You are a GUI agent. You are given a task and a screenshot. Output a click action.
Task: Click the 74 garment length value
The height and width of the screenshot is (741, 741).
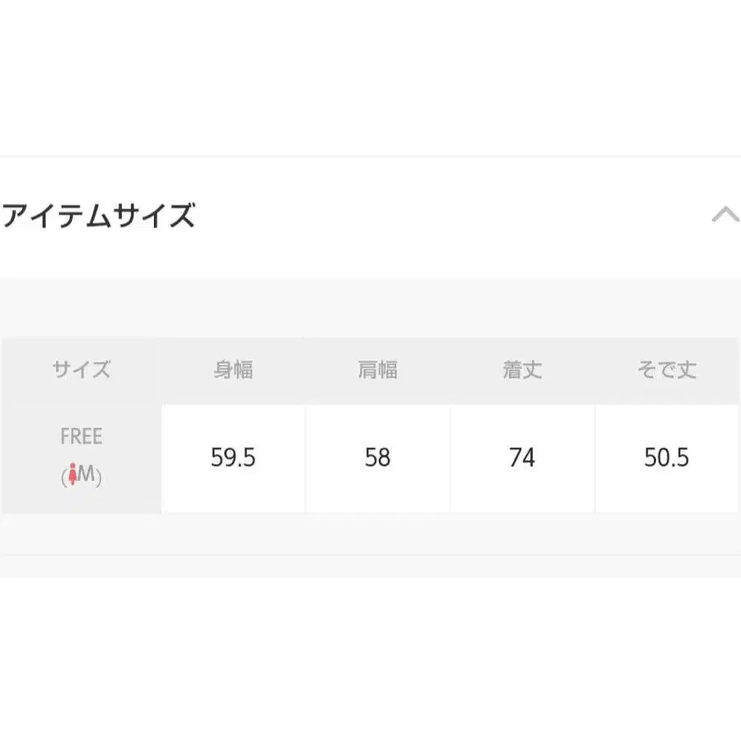(x=522, y=458)
